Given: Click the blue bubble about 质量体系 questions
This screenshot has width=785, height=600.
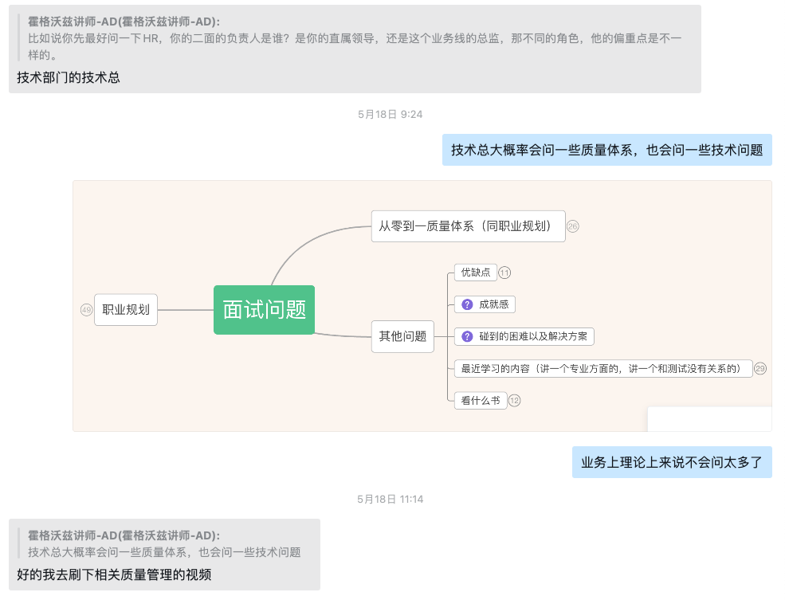Looking at the screenshot, I should [x=606, y=150].
